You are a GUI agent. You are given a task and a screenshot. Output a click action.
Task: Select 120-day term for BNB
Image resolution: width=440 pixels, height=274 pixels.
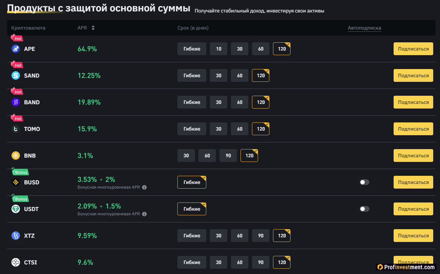(x=249, y=156)
